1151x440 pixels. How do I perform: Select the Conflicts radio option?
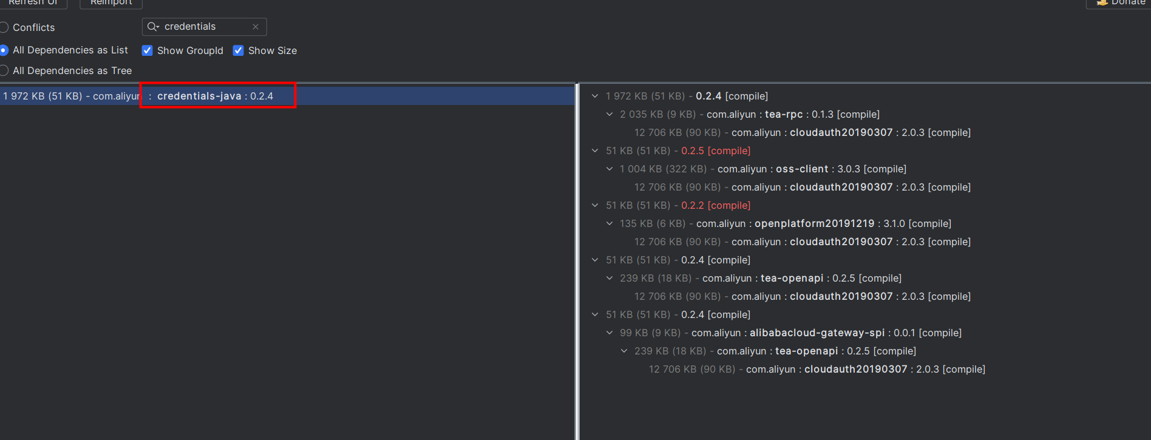point(4,27)
